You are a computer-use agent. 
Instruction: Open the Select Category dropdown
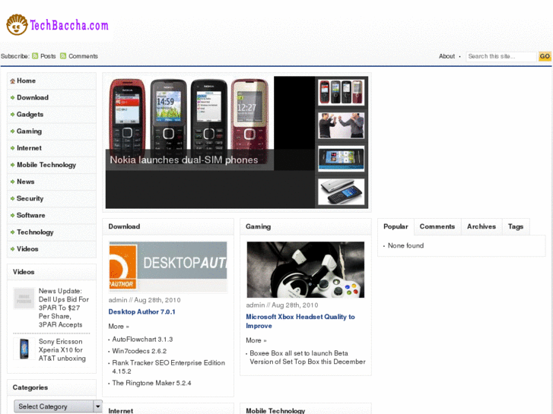(59, 406)
